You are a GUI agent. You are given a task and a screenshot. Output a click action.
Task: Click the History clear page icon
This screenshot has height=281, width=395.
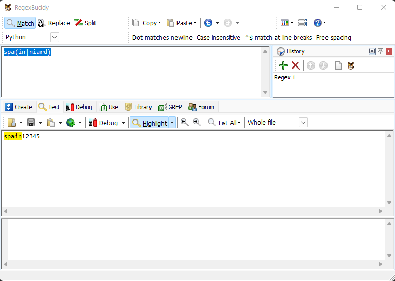[x=338, y=65]
